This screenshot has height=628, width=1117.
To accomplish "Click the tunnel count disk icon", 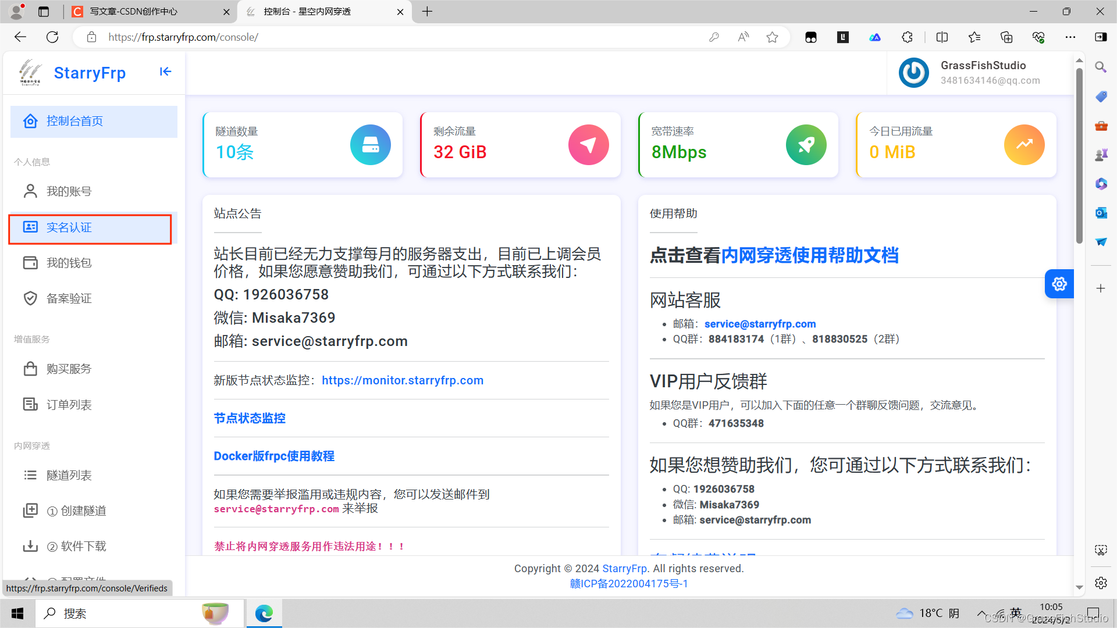I will pyautogui.click(x=370, y=145).
